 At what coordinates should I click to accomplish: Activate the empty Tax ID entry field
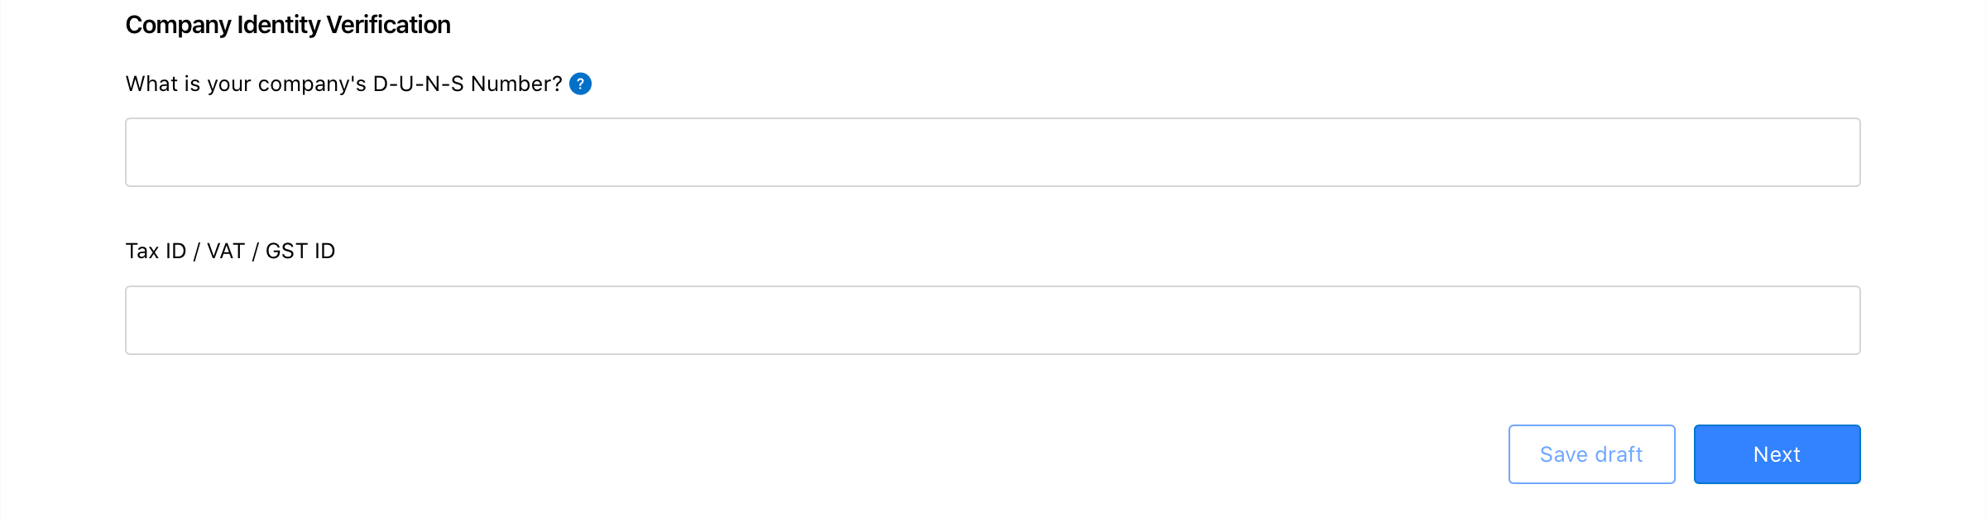tap(992, 320)
